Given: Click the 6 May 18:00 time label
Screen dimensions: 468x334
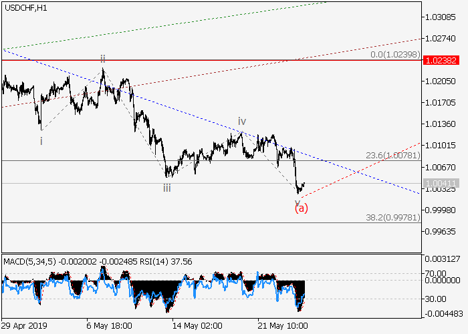Looking at the screenshot, I should pos(108,326).
